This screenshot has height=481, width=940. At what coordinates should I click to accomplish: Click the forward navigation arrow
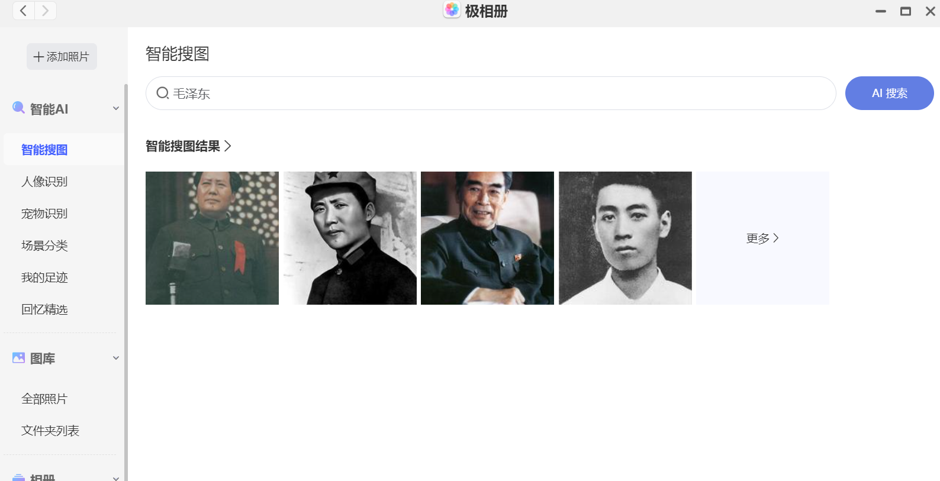pos(46,11)
